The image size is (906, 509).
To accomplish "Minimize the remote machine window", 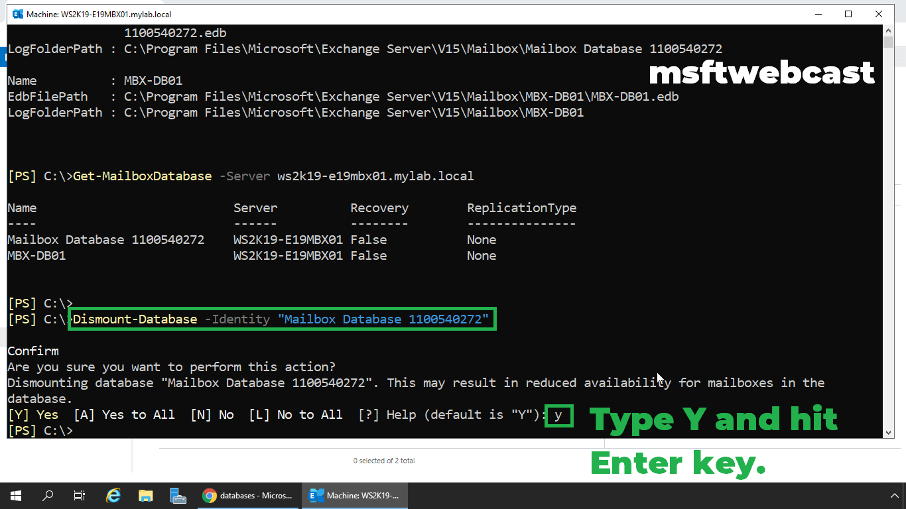I will pos(820,13).
